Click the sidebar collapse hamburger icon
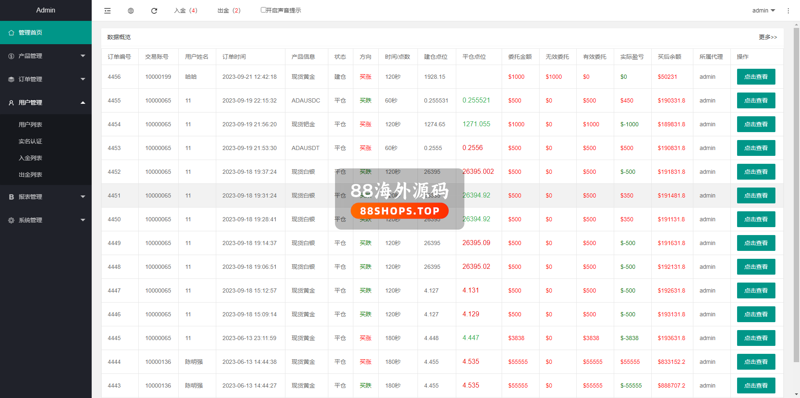Screen dimensions: 800x398 [107, 11]
